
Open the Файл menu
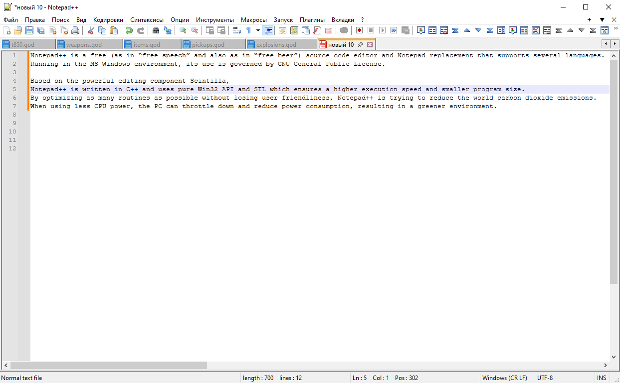(x=10, y=20)
